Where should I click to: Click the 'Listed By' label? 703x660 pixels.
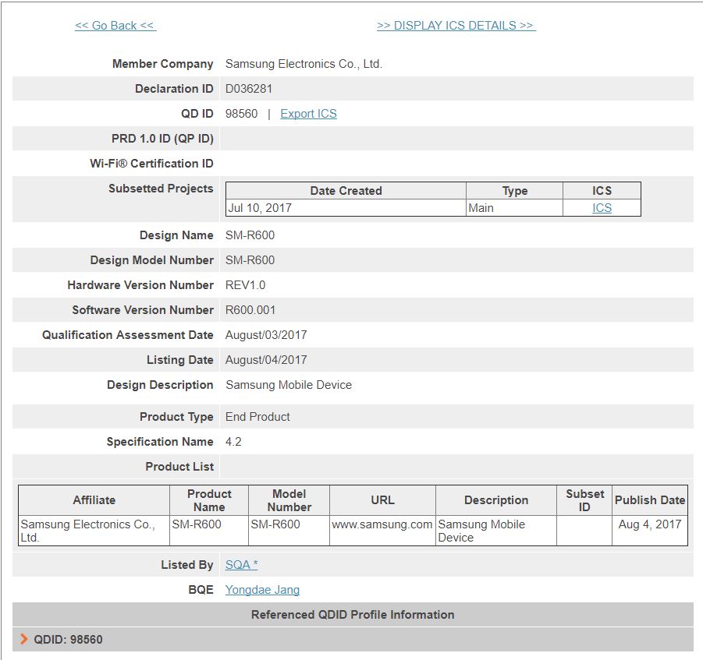click(187, 565)
